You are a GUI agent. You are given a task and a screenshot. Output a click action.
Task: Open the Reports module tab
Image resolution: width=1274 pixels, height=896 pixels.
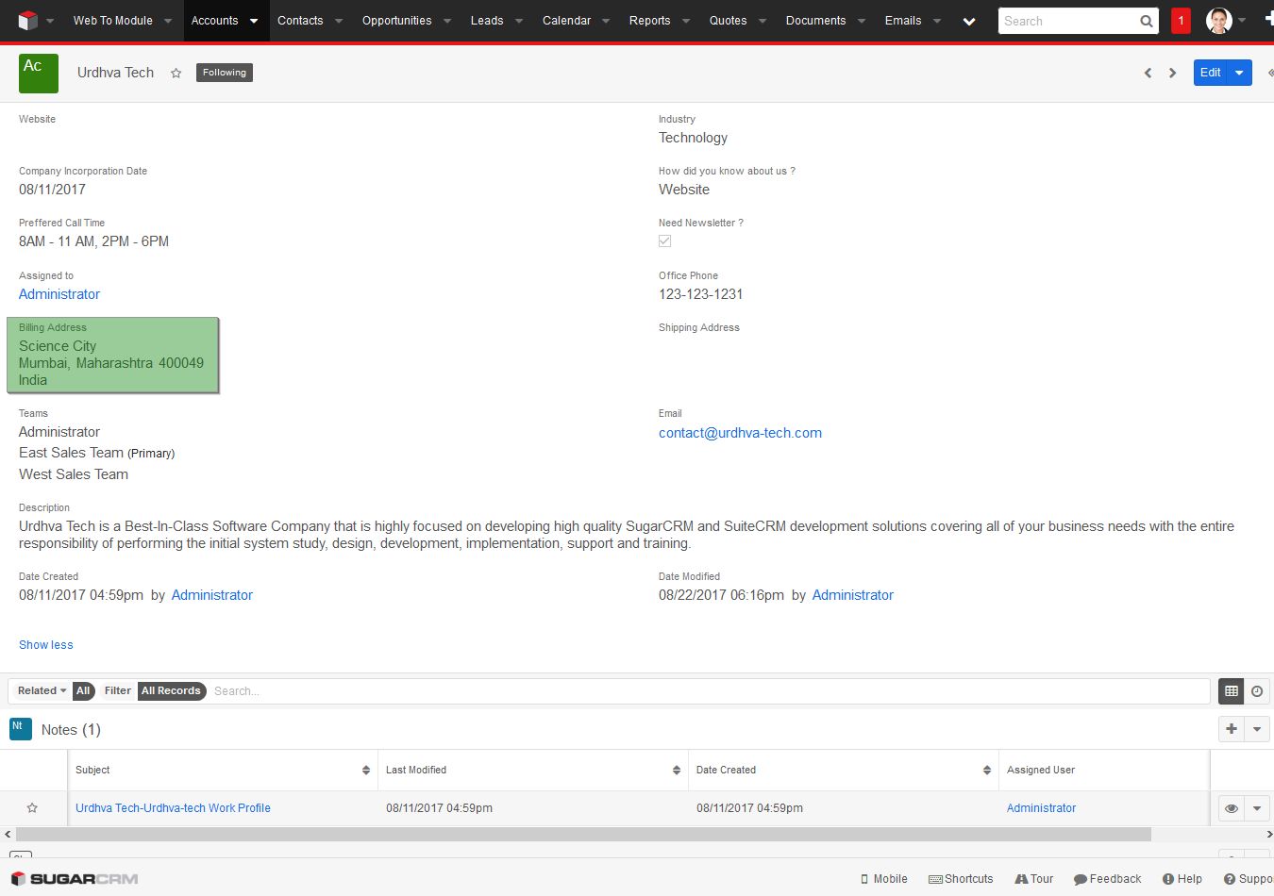tap(650, 21)
